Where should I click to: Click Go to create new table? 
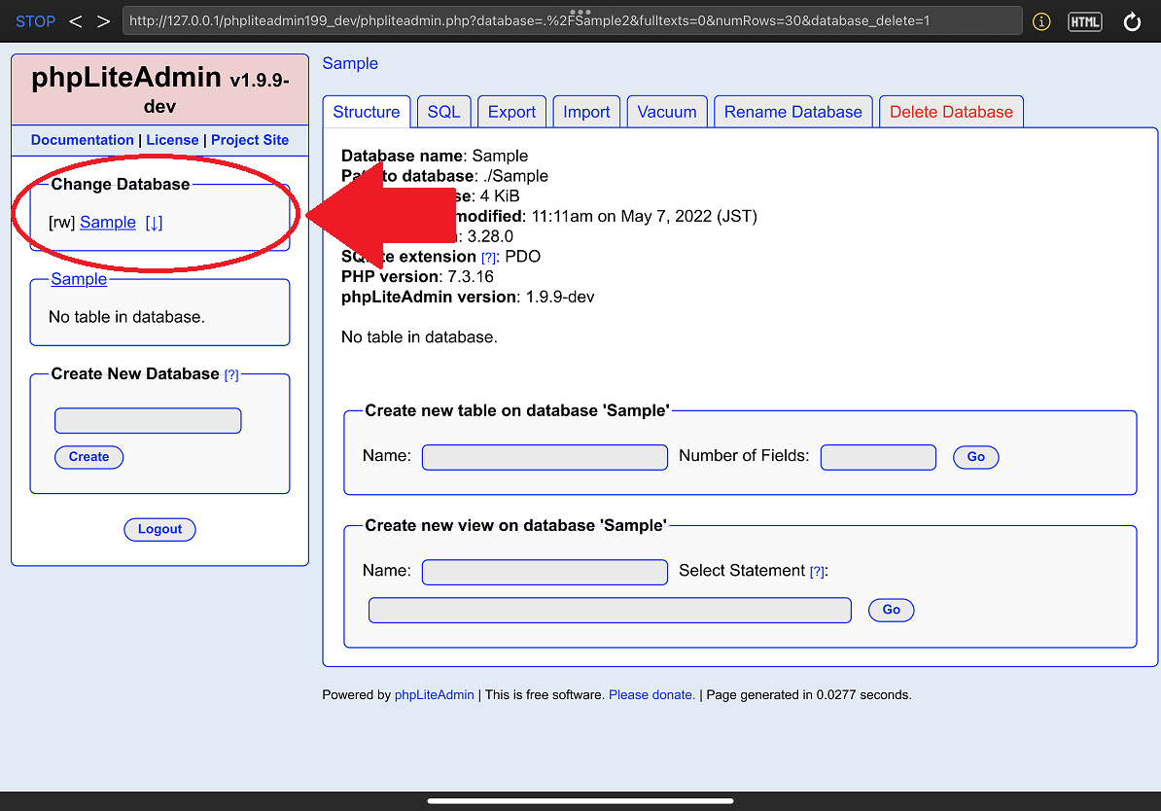pyautogui.click(x=976, y=457)
